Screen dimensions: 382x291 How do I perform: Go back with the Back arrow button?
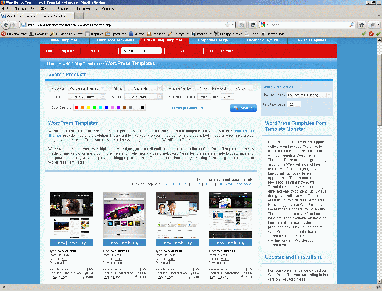click(x=6, y=25)
